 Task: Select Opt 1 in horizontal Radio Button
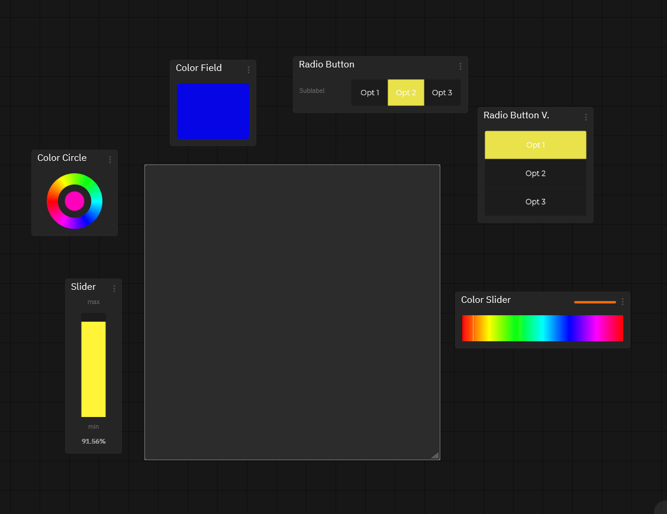point(369,93)
